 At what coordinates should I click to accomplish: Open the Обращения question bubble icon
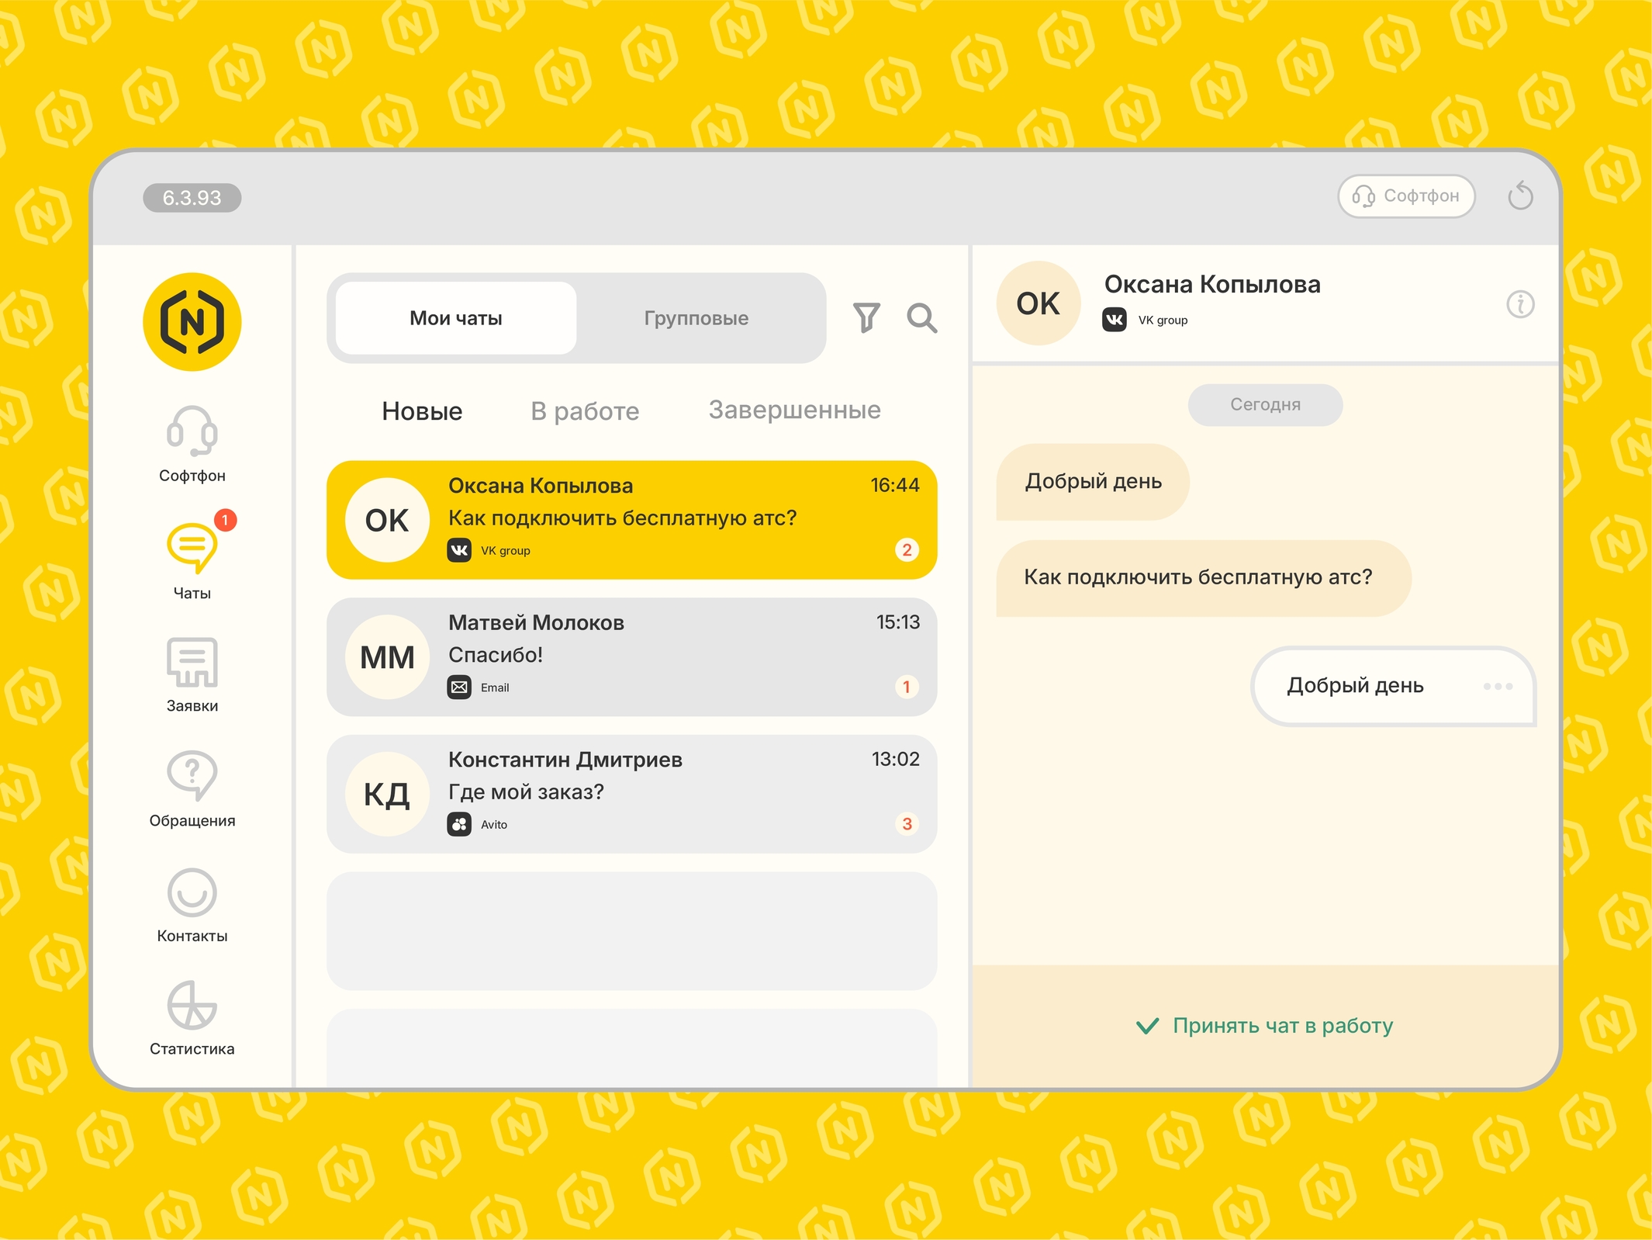(x=192, y=775)
